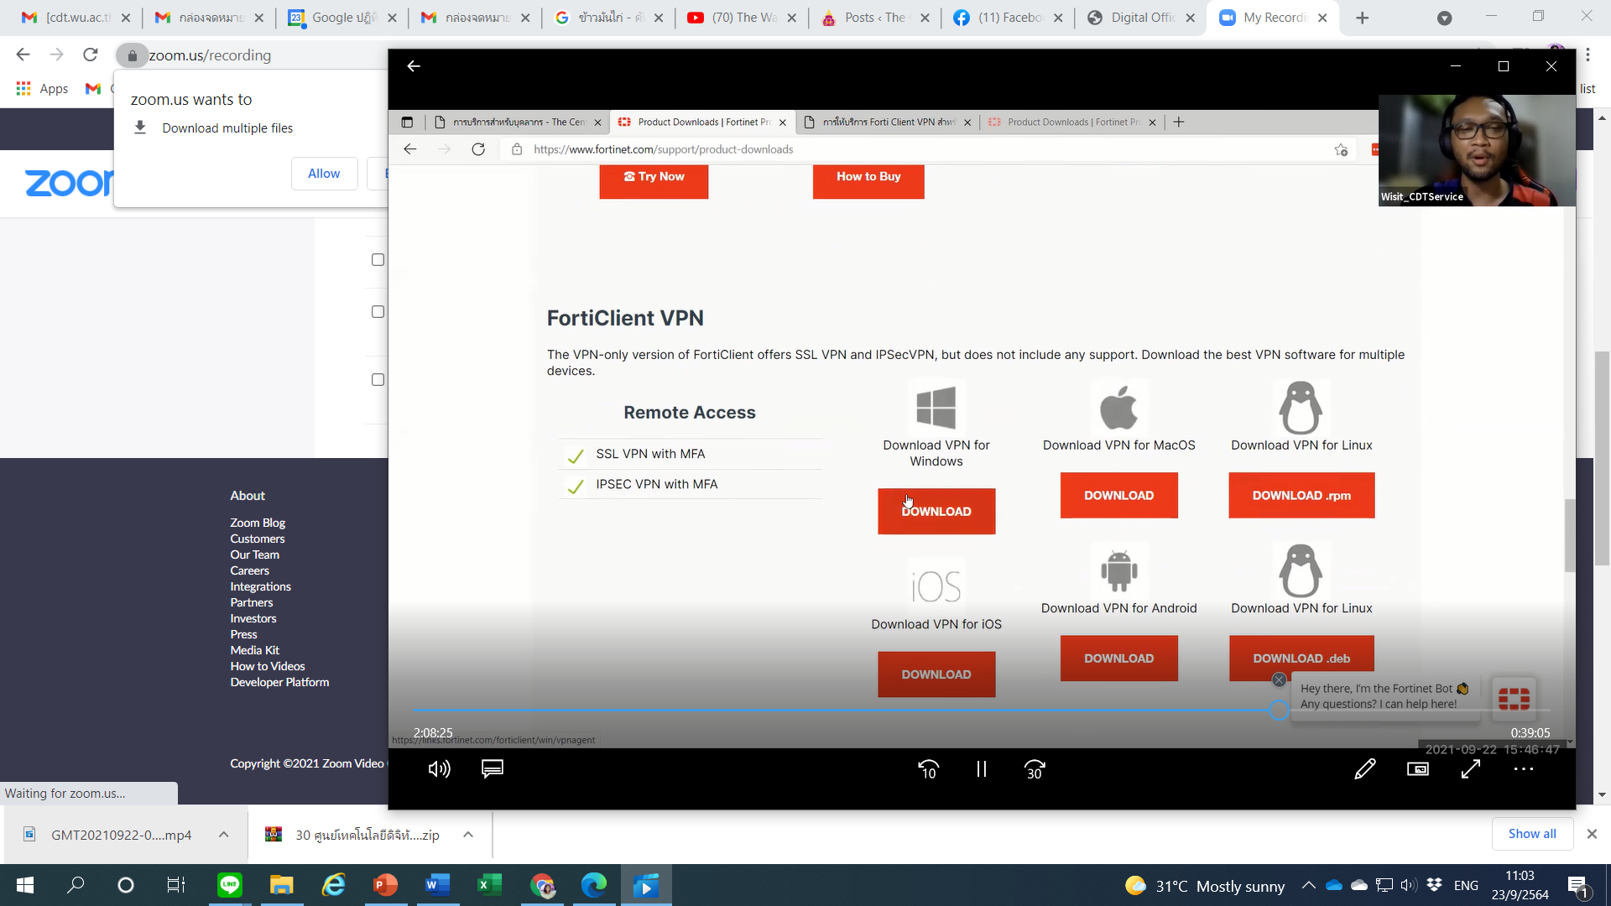Click the volume speaker icon in player
This screenshot has height=906, width=1611.
click(x=439, y=769)
